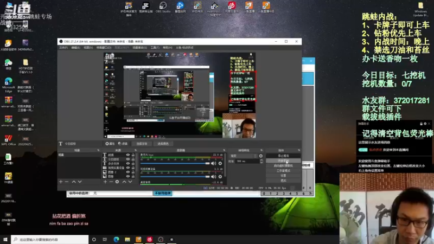The image size is (434, 244).
Task: Open Task View in the taskbar
Action: (x=105, y=239)
